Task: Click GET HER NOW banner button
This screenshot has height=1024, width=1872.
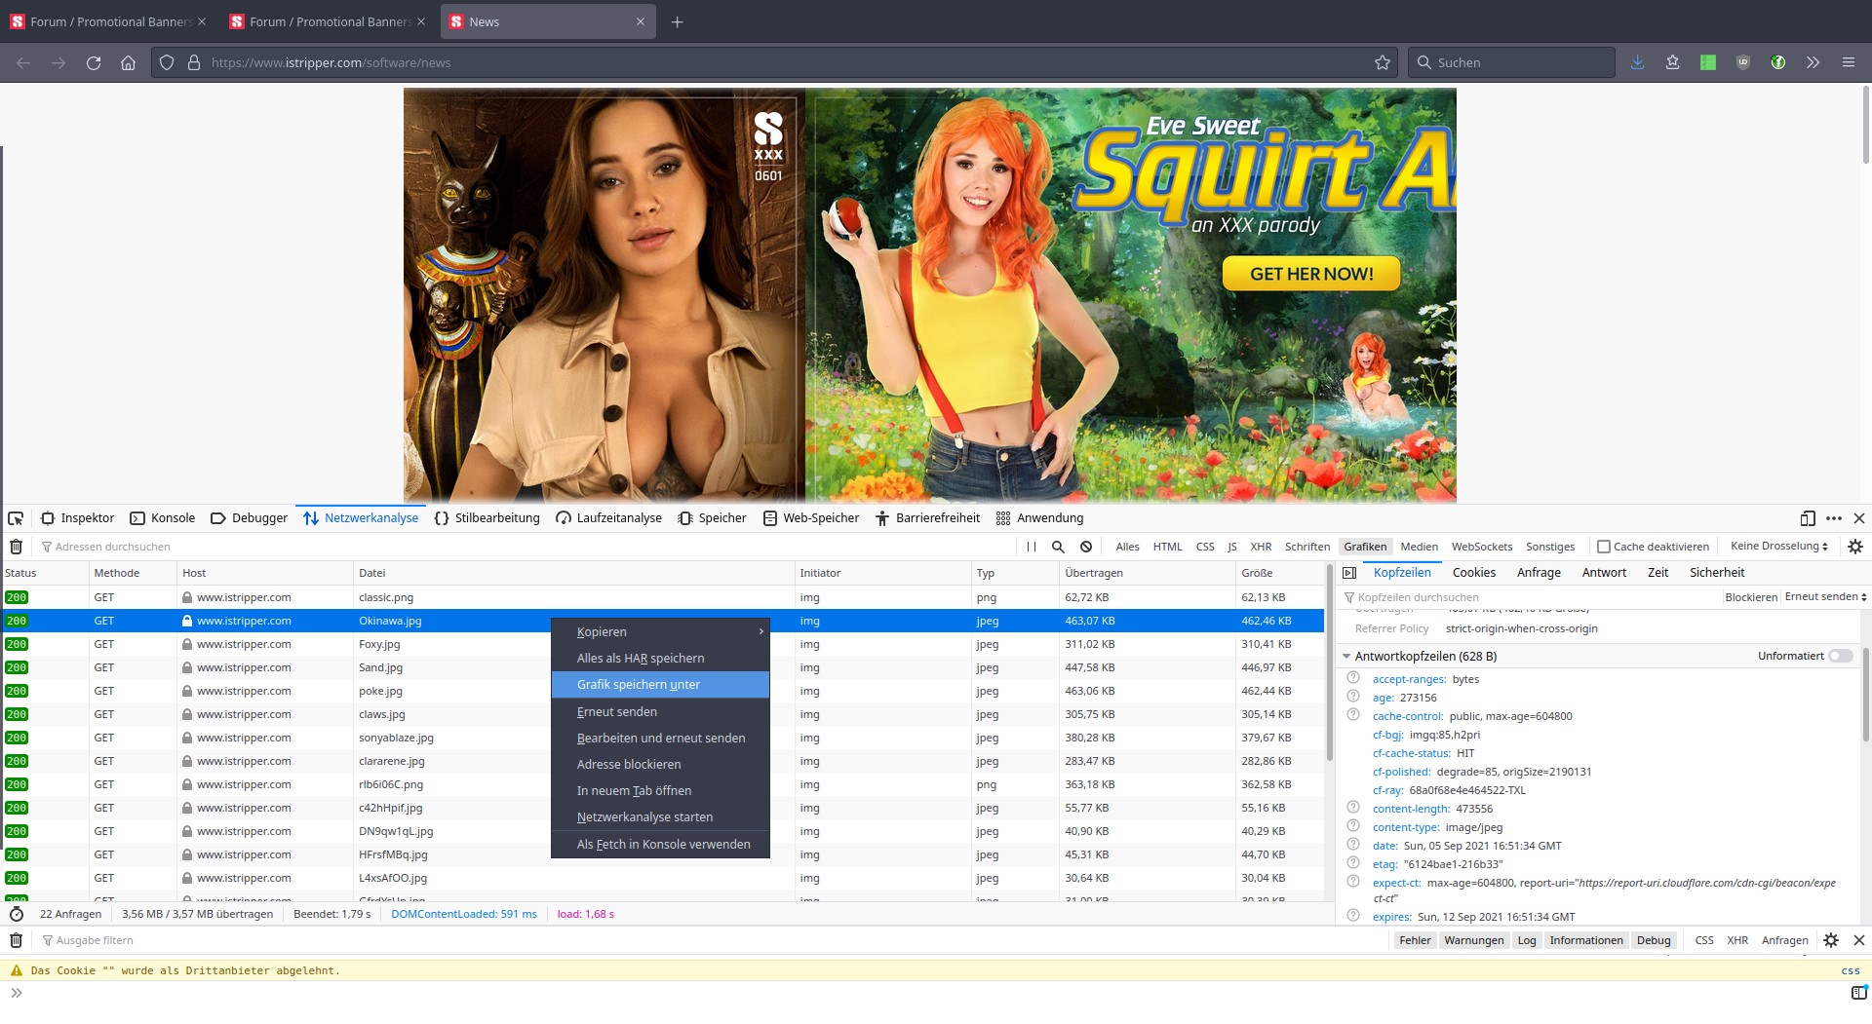Action: [1311, 274]
